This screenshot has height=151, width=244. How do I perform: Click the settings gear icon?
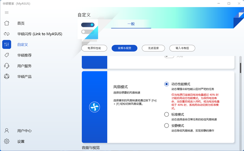pos(7,141)
